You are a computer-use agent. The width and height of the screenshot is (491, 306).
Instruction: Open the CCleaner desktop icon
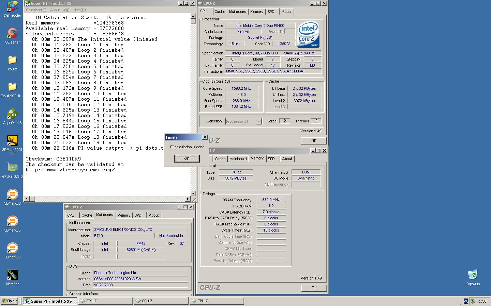[12, 36]
